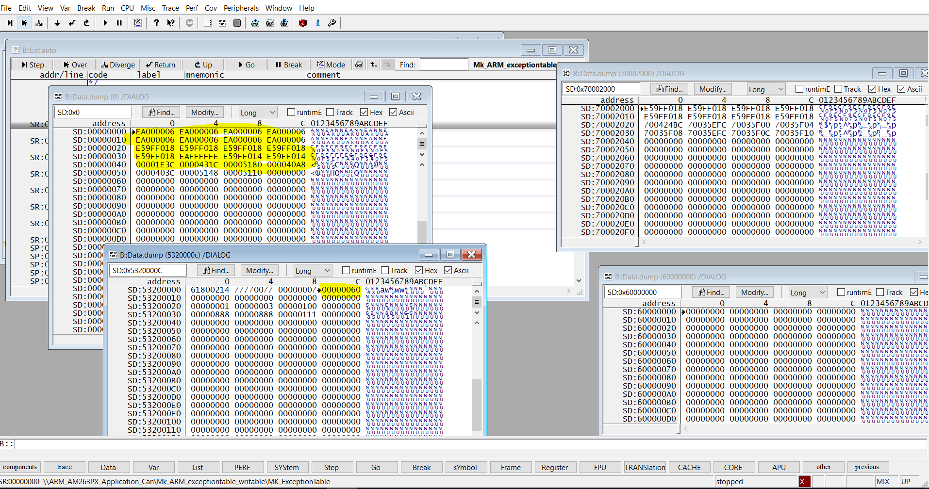Image resolution: width=929 pixels, height=489 pixels.
Task: Click the B:: command line input
Action: pos(470,443)
